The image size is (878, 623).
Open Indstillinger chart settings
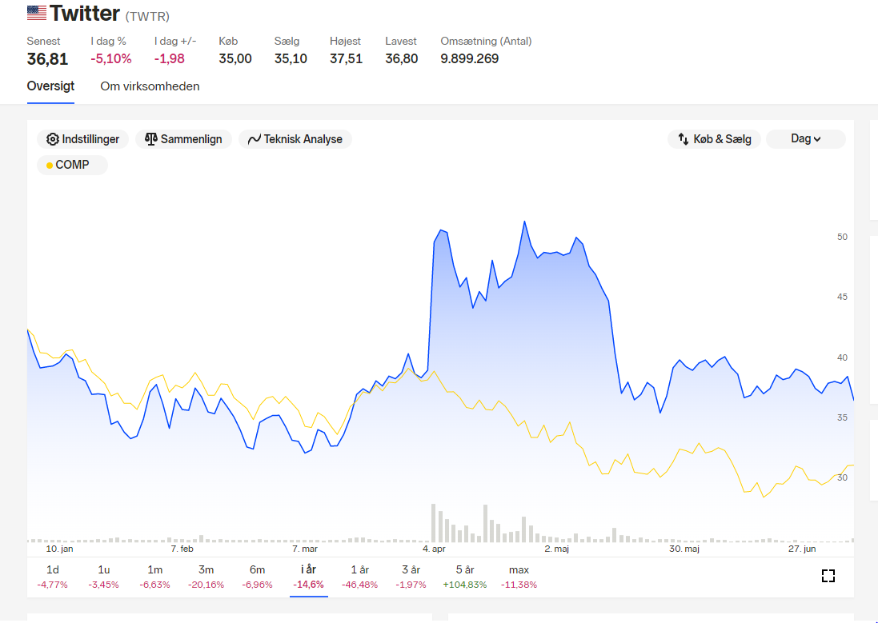coord(83,139)
